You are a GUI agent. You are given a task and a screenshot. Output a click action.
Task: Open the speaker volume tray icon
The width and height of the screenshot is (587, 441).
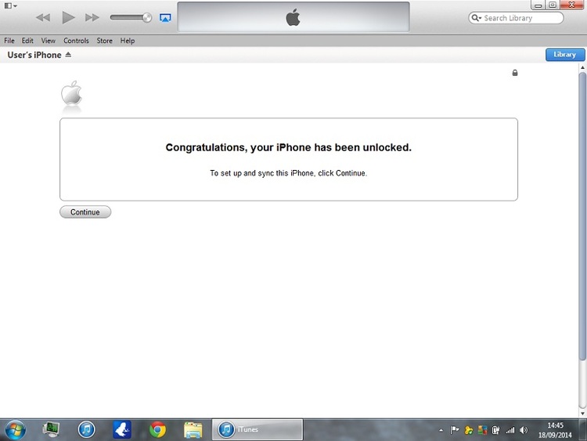(524, 430)
